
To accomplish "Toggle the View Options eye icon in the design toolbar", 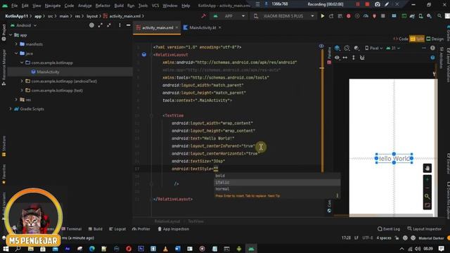I will 337,58.
